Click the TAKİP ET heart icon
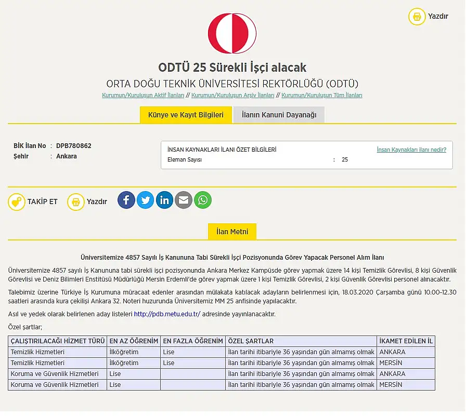This screenshot has width=466, height=416. click(16, 202)
